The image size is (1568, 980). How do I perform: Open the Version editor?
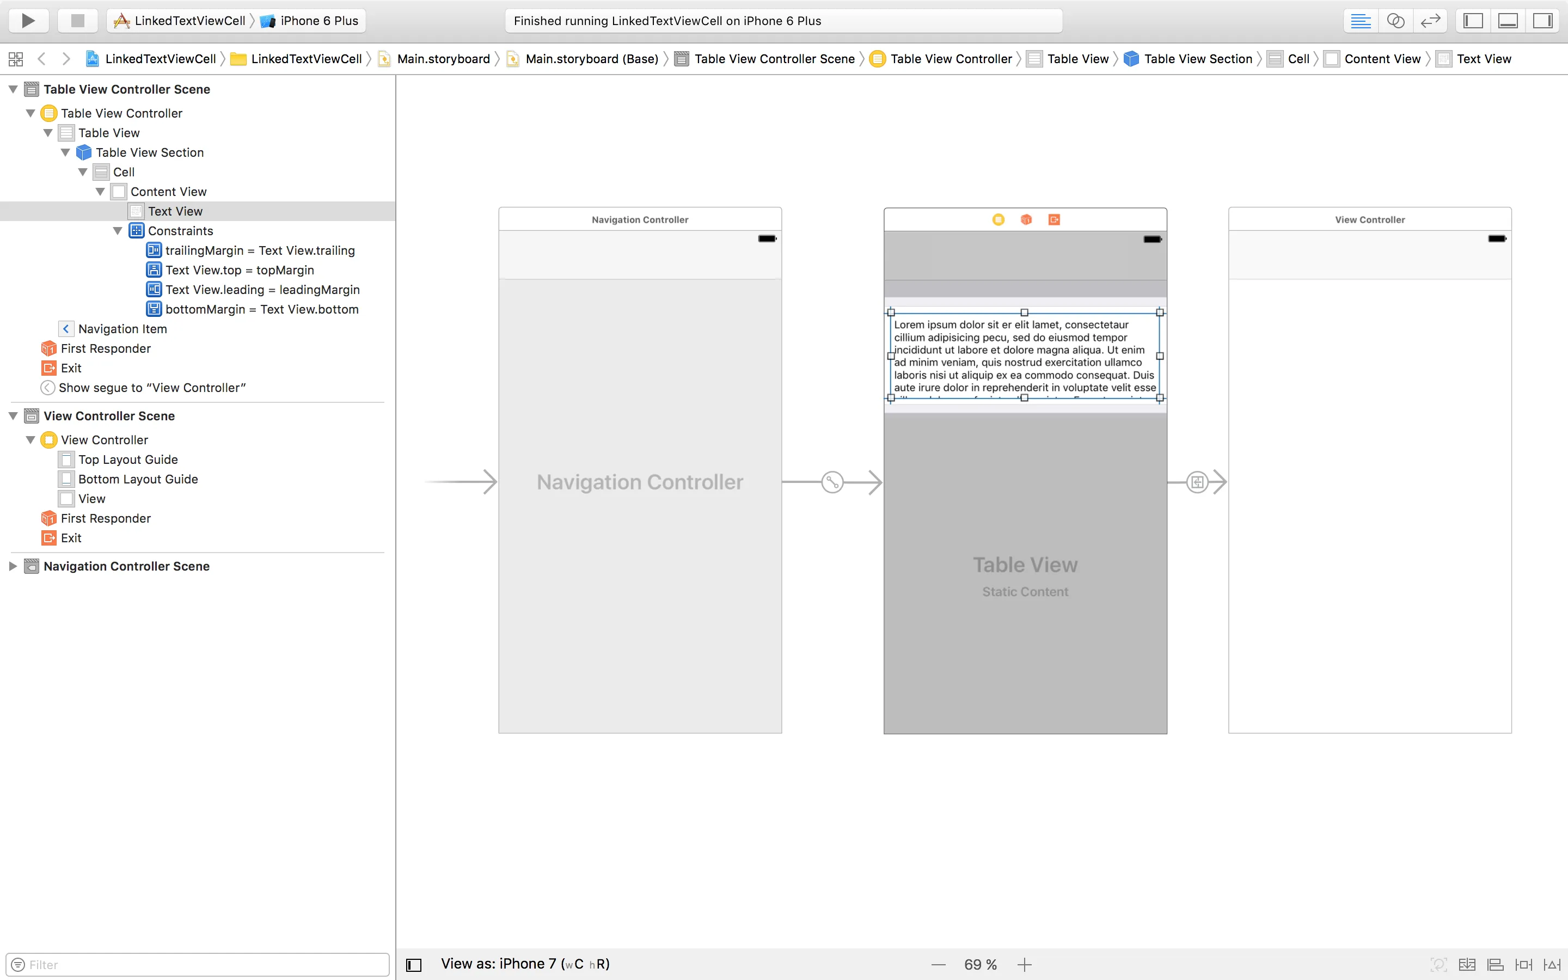(1430, 21)
